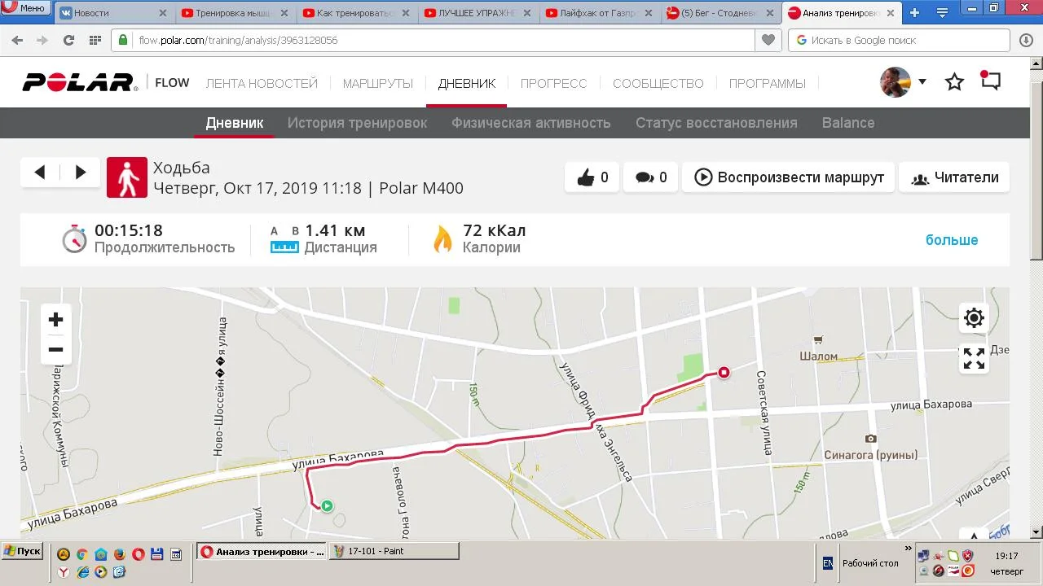
Task: Open map settings gear icon
Action: click(974, 318)
